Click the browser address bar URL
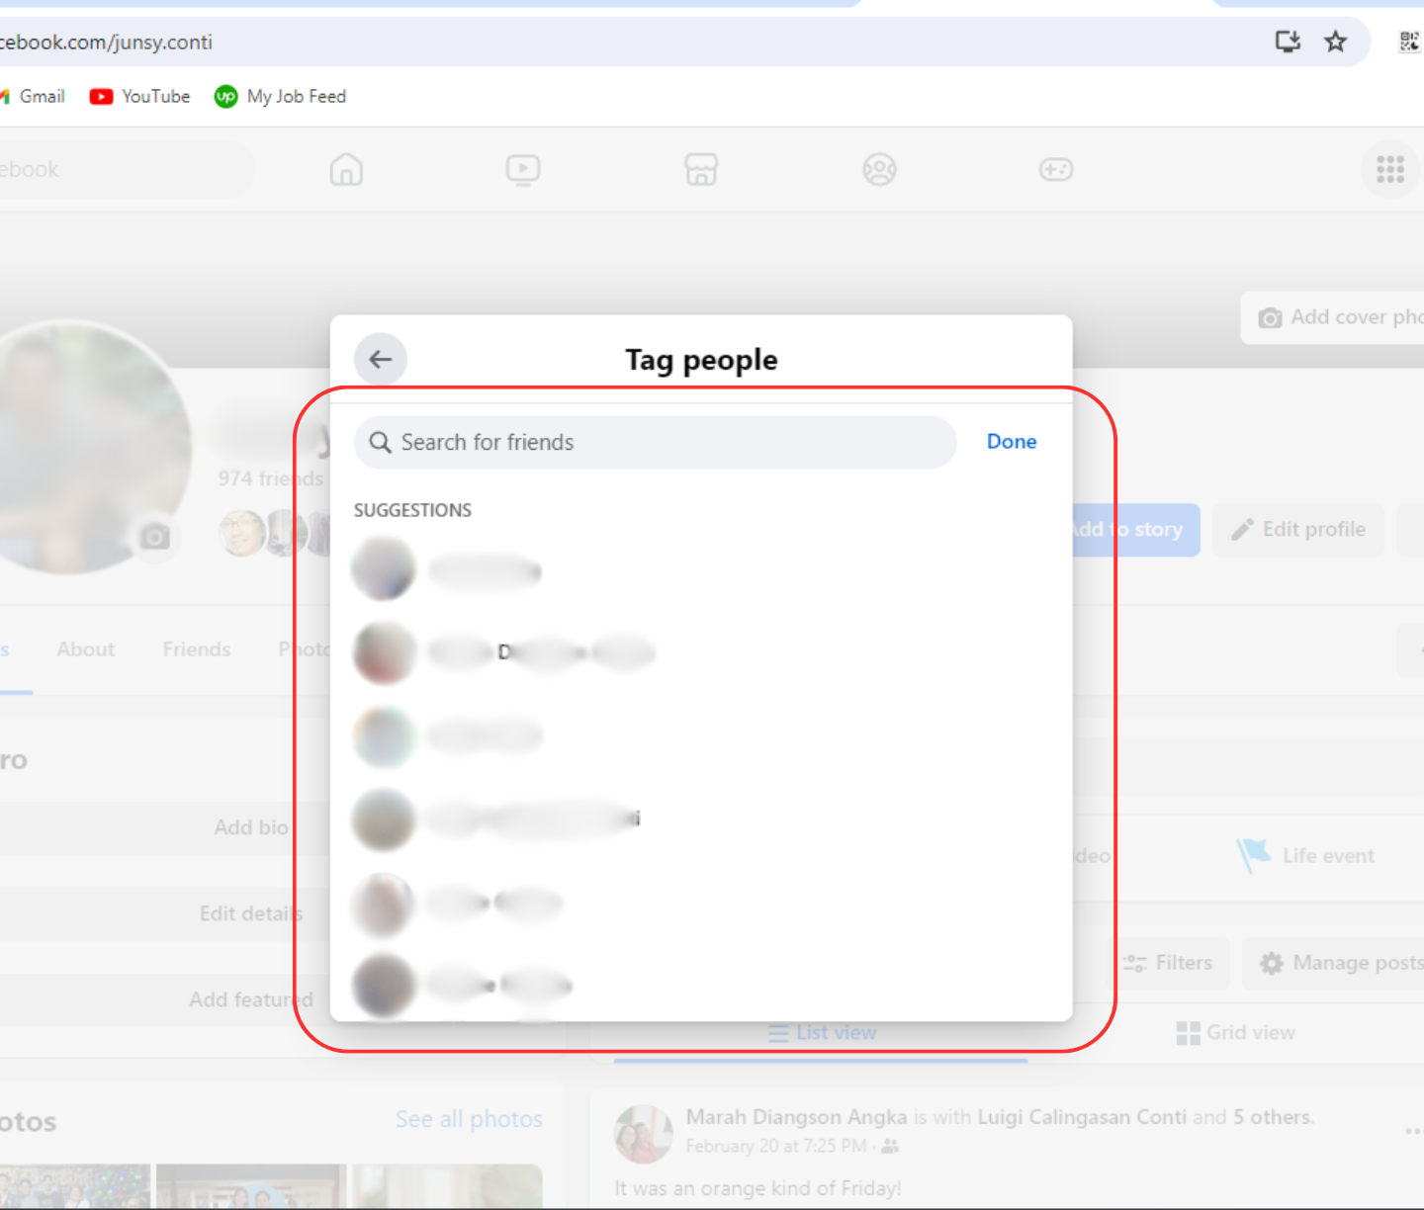Viewport: 1424px width, 1210px height. click(107, 42)
